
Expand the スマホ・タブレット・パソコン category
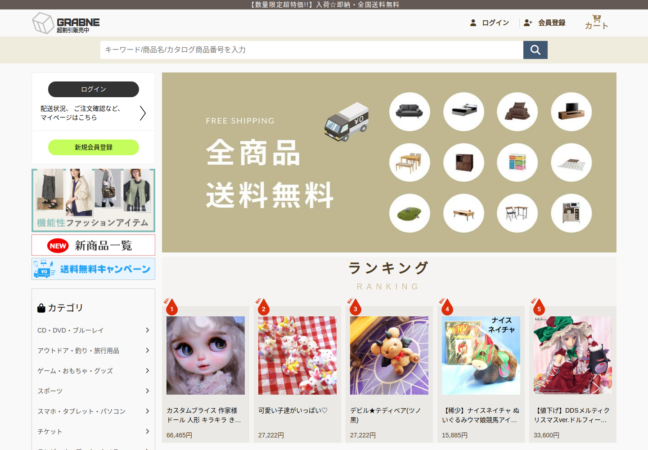tap(94, 411)
